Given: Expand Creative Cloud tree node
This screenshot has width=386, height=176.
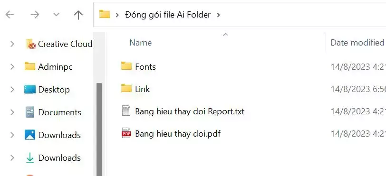Looking at the screenshot, I should pyautogui.click(x=12, y=44).
